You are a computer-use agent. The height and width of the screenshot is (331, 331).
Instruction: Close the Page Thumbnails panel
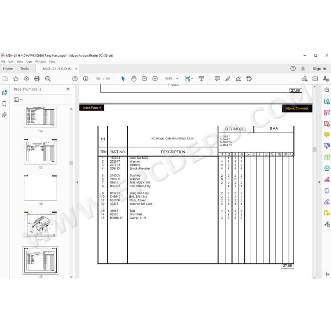pos(68,89)
